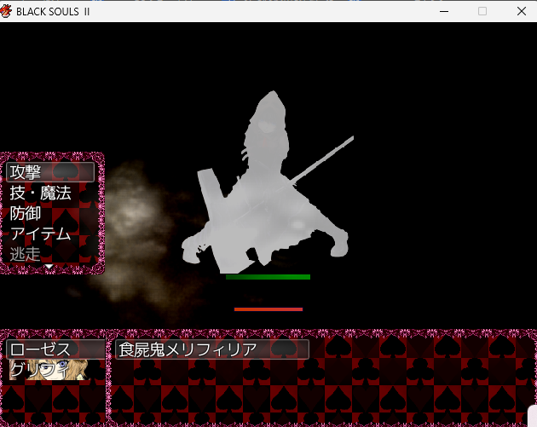Select the 攻撃 attack command
Viewport: 537px width, 427px height.
50,172
